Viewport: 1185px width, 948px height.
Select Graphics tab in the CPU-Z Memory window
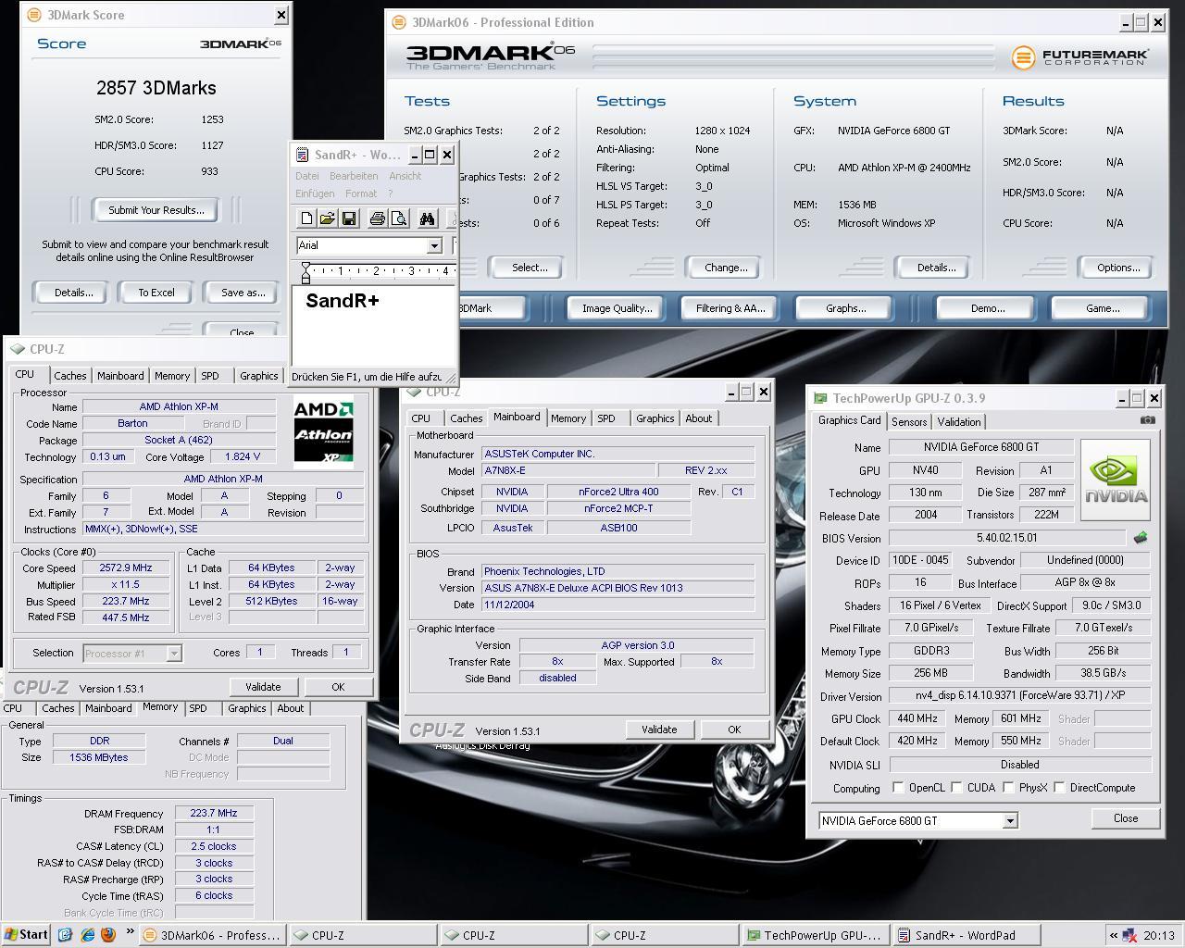246,708
